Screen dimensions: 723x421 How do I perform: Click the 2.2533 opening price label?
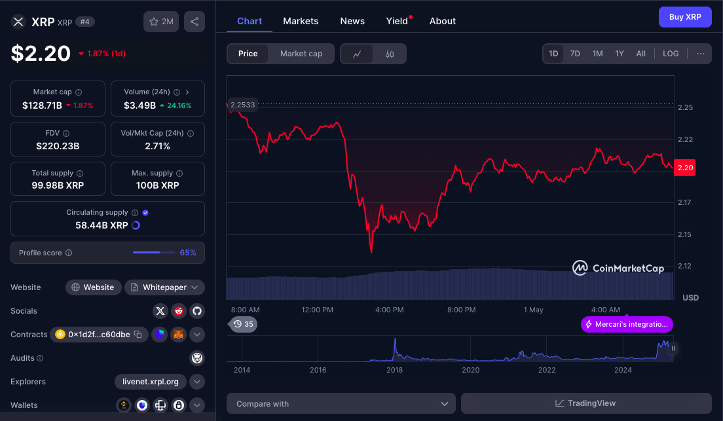point(242,105)
